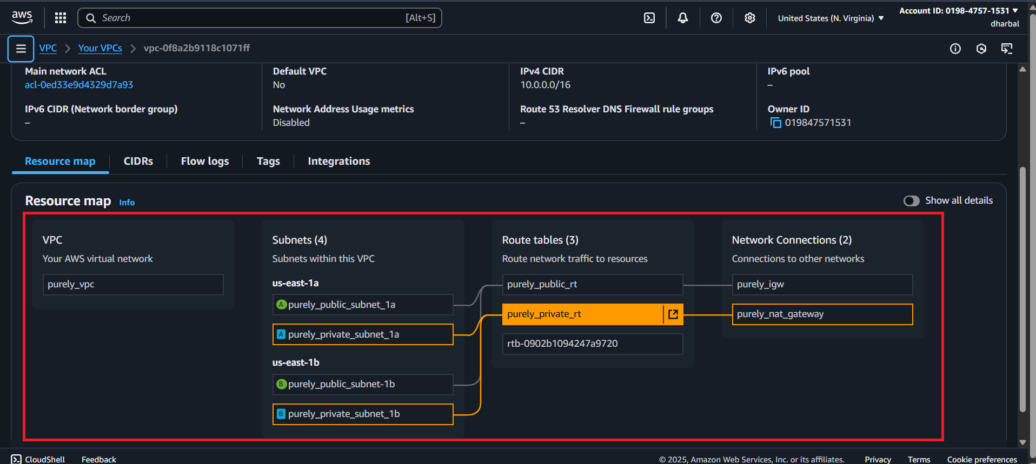Copy the Owner ID with the copy icon
Viewport: 1036px width, 464px height.
pos(775,123)
